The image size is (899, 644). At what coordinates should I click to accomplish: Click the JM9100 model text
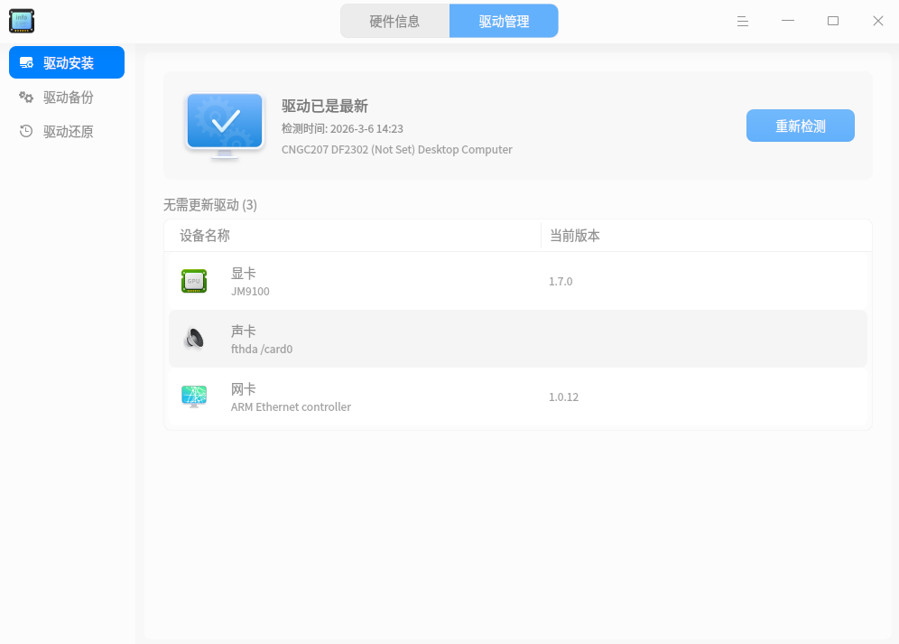click(x=250, y=291)
